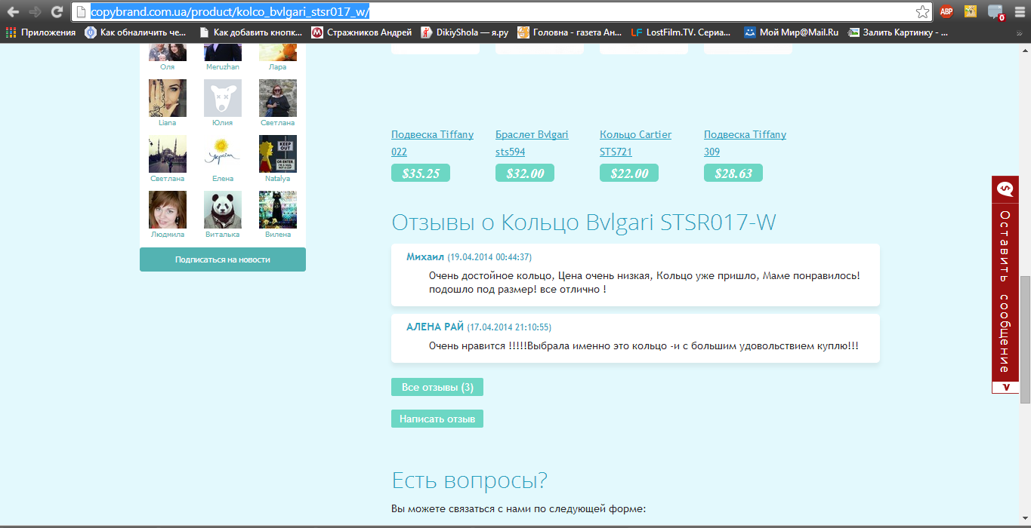This screenshot has width=1031, height=528.
Task: Open the LostFilm.TV bookmark
Action: 681,32
